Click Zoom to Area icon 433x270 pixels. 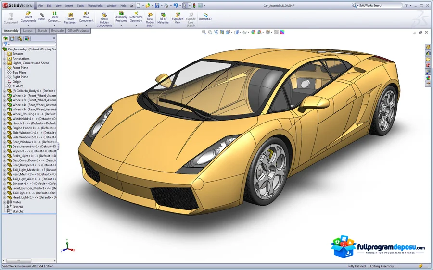[x=210, y=32]
